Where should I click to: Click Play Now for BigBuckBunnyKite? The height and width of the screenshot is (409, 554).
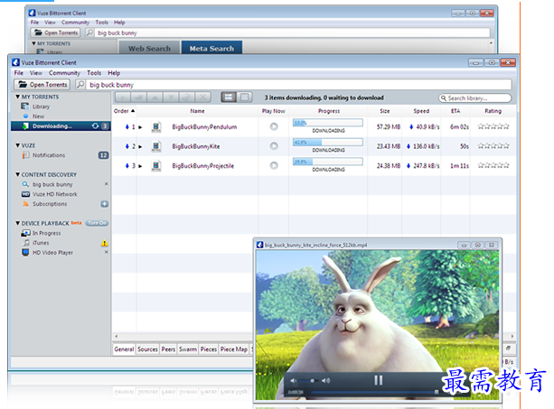tap(274, 145)
